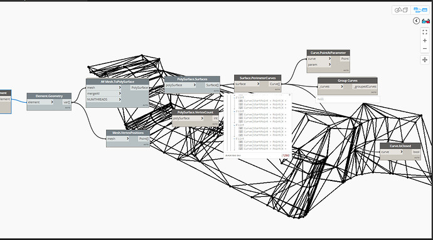Open chevron on ToPolySurface mesh port
433x240 pixels.
point(120,88)
